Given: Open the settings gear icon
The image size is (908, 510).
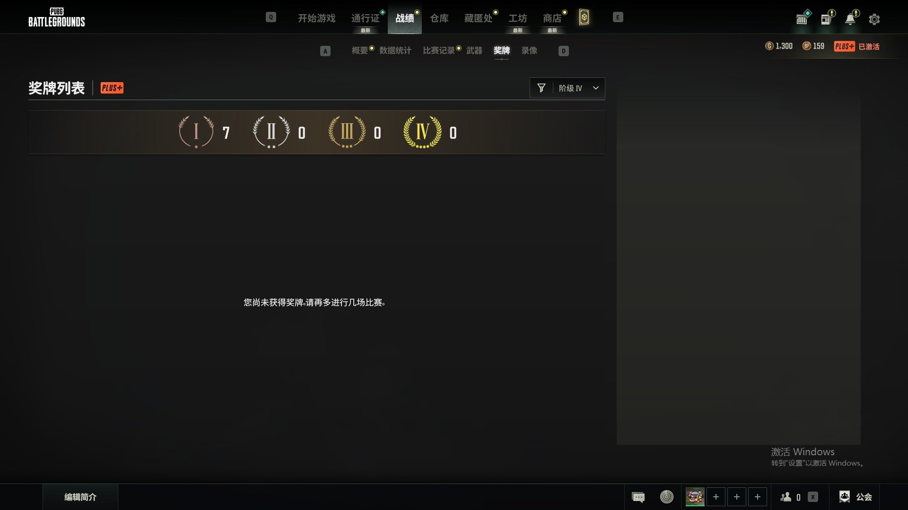Looking at the screenshot, I should pos(874,19).
